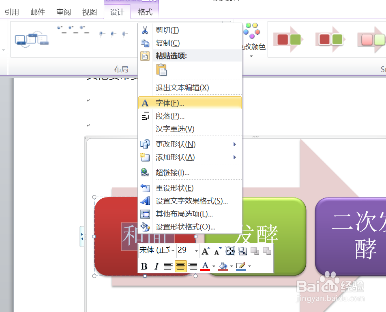Select the Reset Shape (重设形状) icon

pos(145,188)
